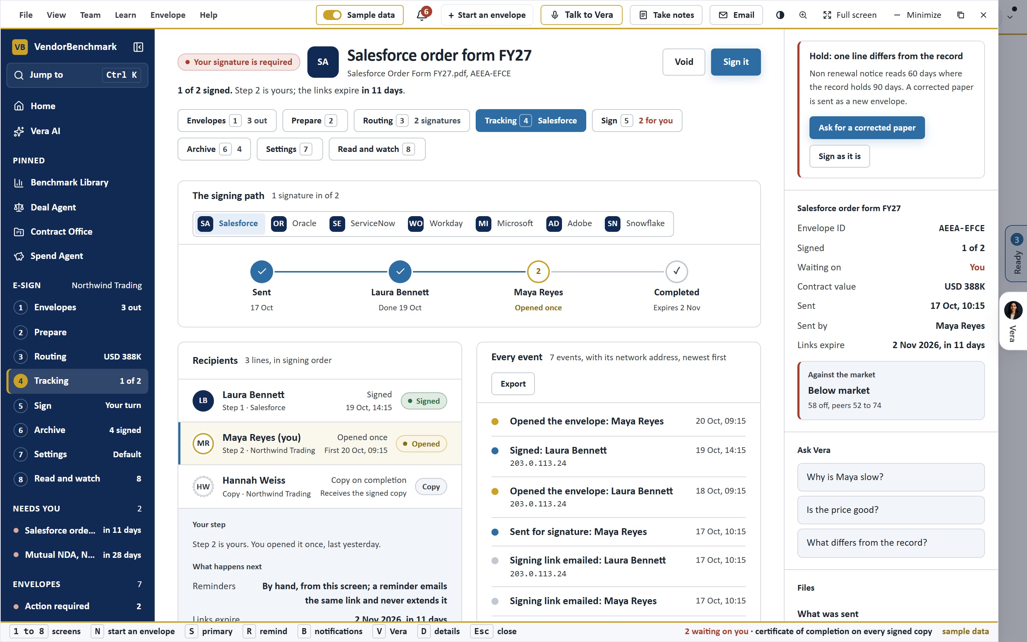Click the zoom magnifier icon
The width and height of the screenshot is (1027, 642).
click(x=803, y=15)
